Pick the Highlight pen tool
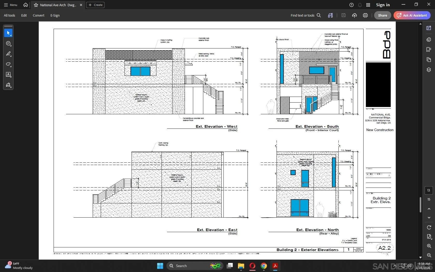Viewport: 435px width, 272px height. tap(8, 54)
